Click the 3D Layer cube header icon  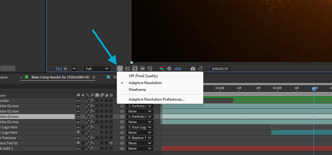(x=111, y=95)
